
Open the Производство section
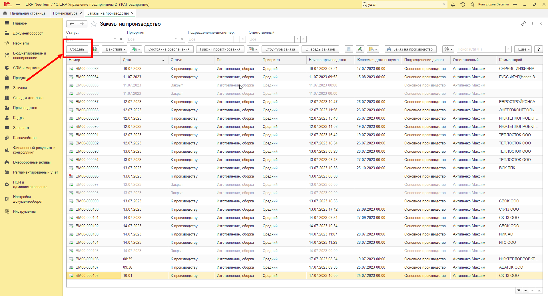(x=25, y=108)
